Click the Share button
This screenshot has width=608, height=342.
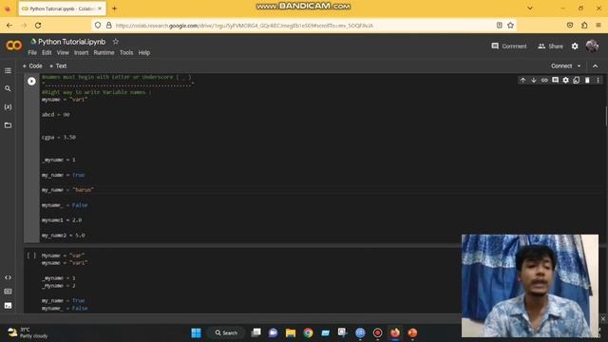coord(550,47)
